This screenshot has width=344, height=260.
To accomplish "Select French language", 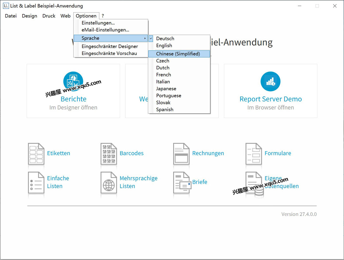I will (179, 75).
